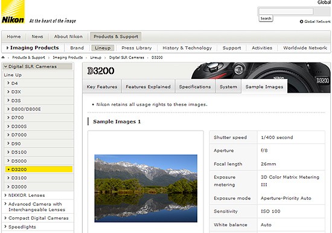Screen dimensions: 332x233
Task: Open Press Library submenu item
Action: 136,48
